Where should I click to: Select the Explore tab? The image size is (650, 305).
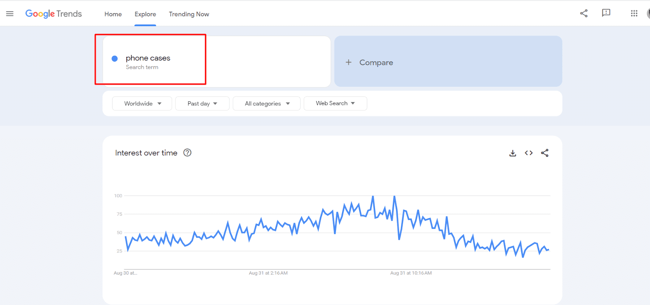coord(145,14)
